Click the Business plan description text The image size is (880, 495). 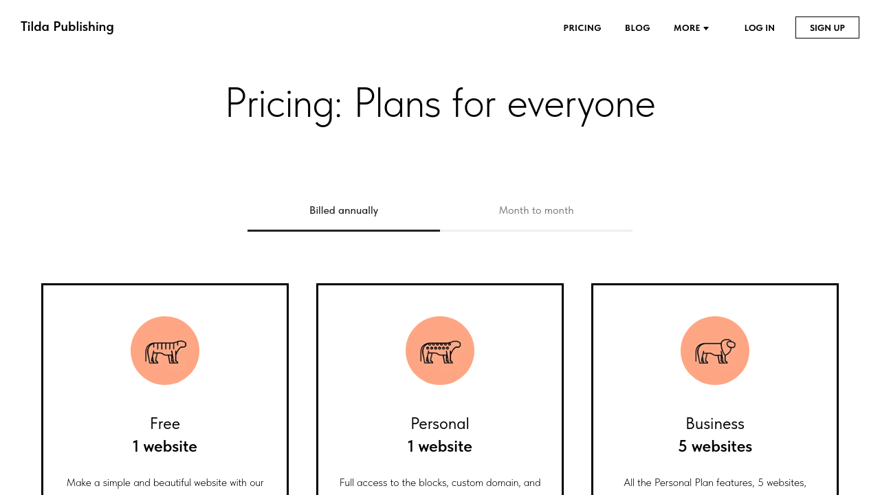pyautogui.click(x=715, y=483)
